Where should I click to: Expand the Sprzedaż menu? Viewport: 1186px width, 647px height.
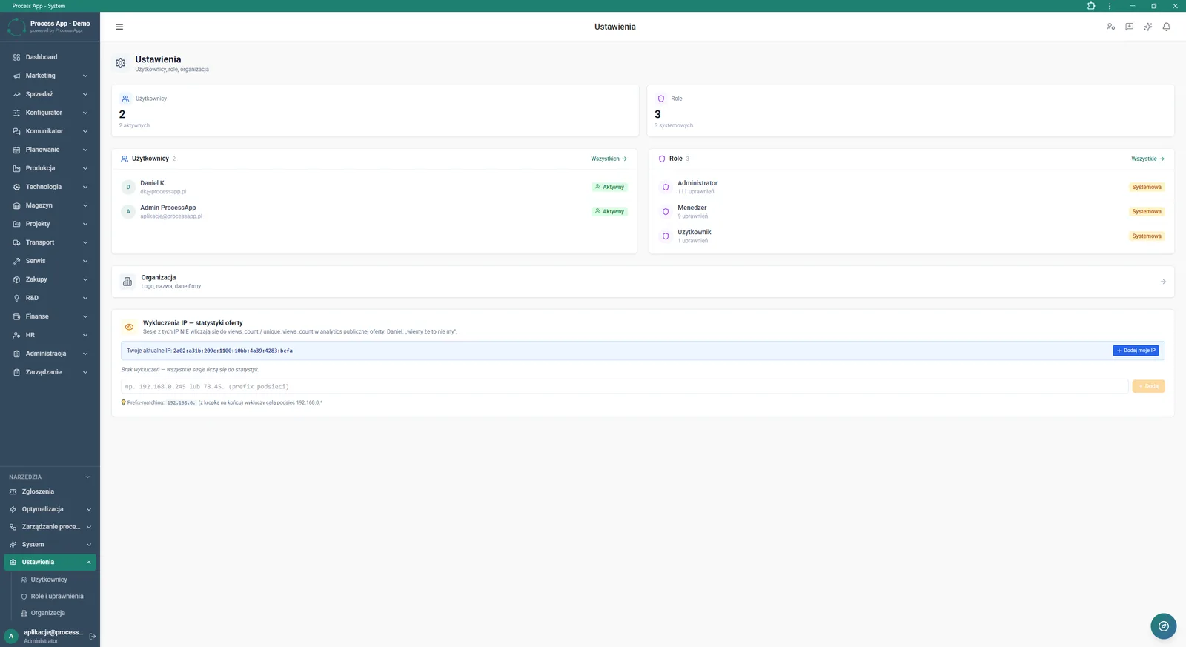tap(50, 94)
